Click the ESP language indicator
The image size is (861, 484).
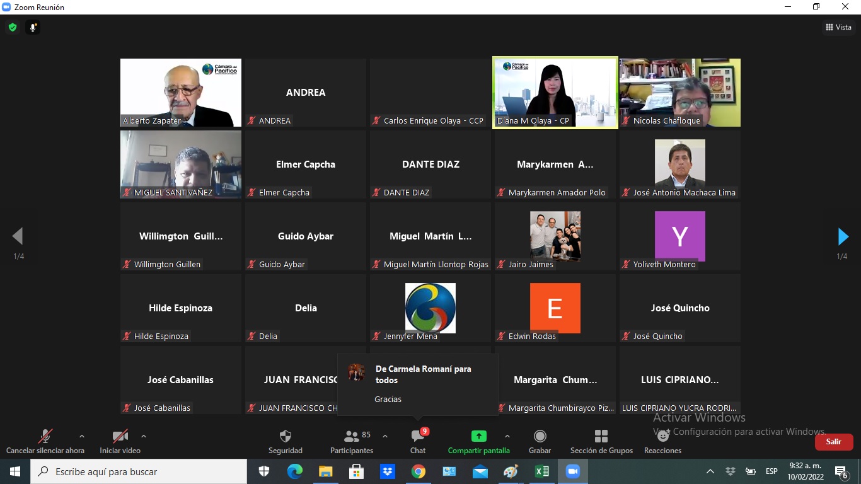771,471
